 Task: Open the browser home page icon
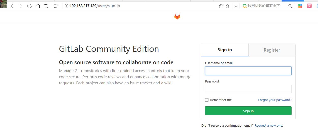[x=38, y=6]
